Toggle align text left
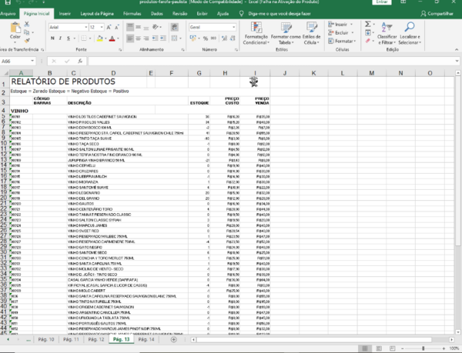Image resolution: width=462 pixels, height=353 pixels. coord(130,38)
